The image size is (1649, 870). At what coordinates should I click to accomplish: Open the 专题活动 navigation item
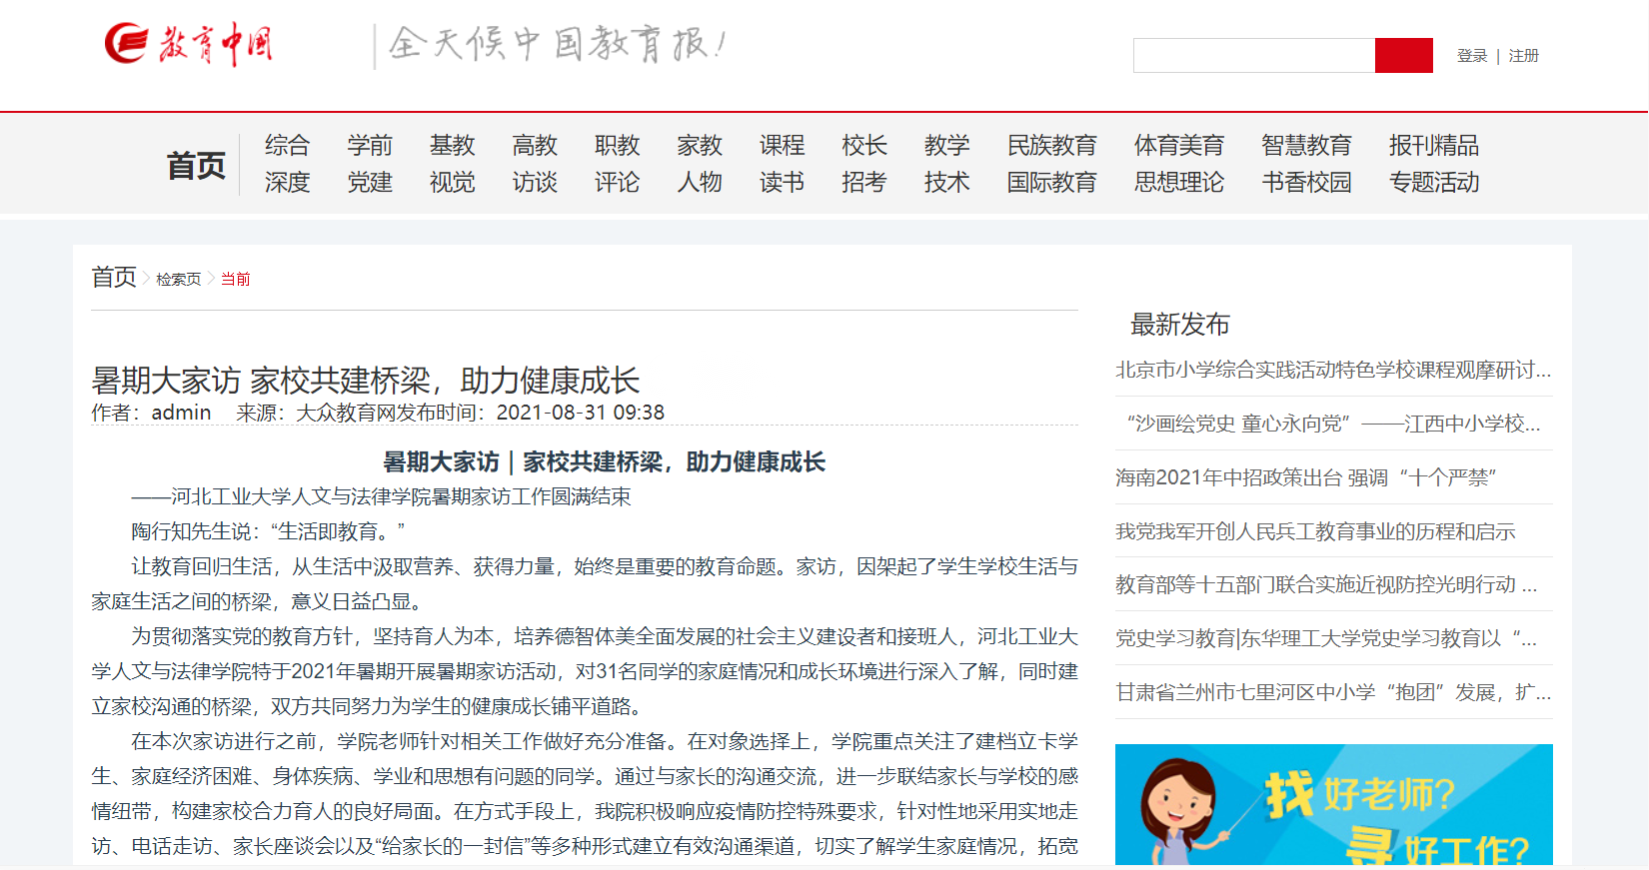point(1433,183)
